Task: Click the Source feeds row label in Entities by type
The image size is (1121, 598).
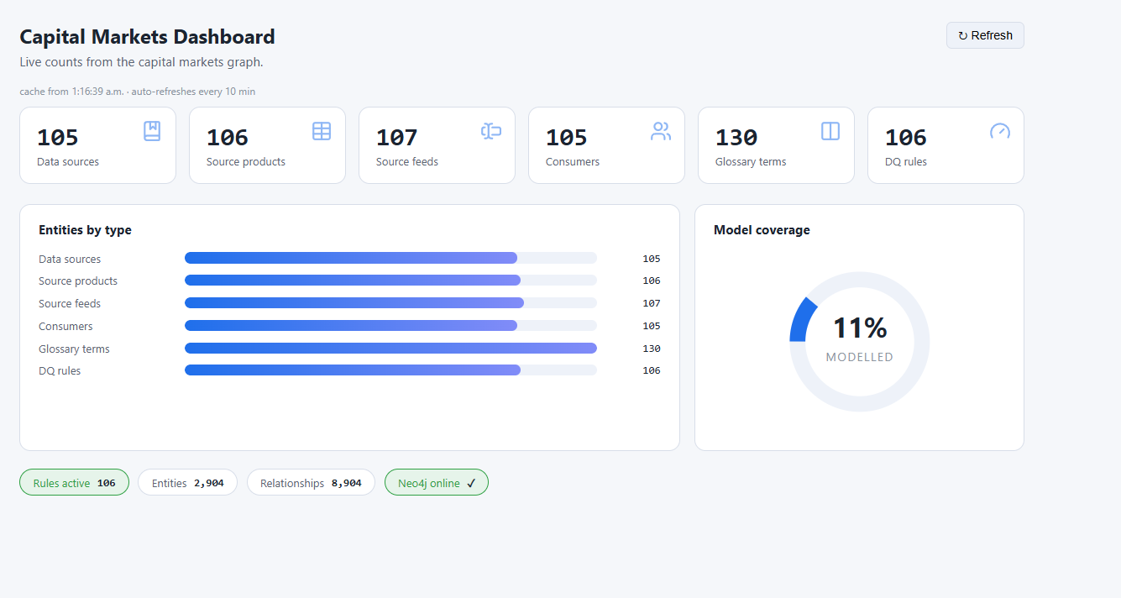Action: [70, 304]
